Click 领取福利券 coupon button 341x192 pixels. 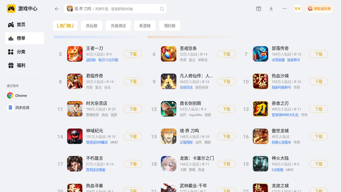(319, 9)
